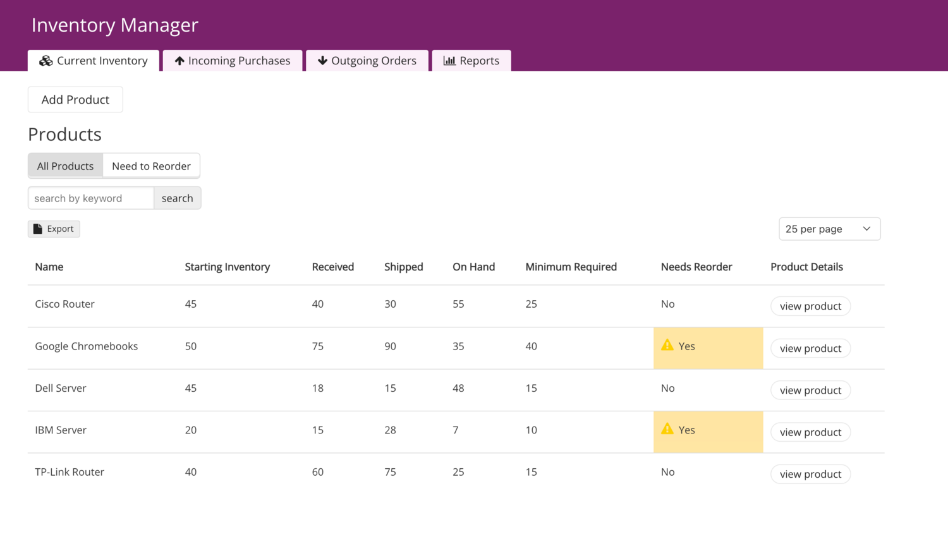Image resolution: width=948 pixels, height=551 pixels.
Task: Open the Reports tab
Action: click(x=471, y=60)
